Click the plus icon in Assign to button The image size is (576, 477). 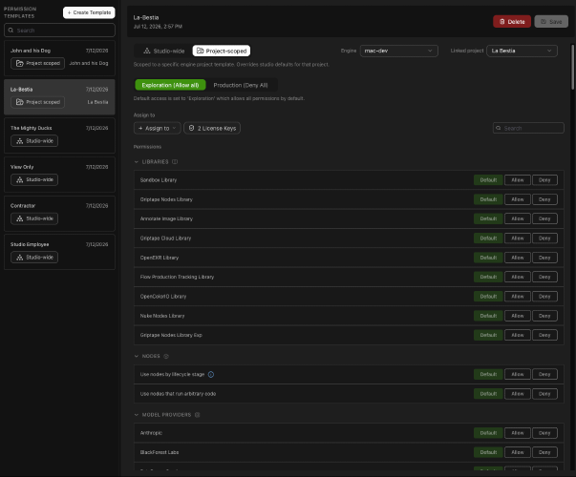[140, 128]
